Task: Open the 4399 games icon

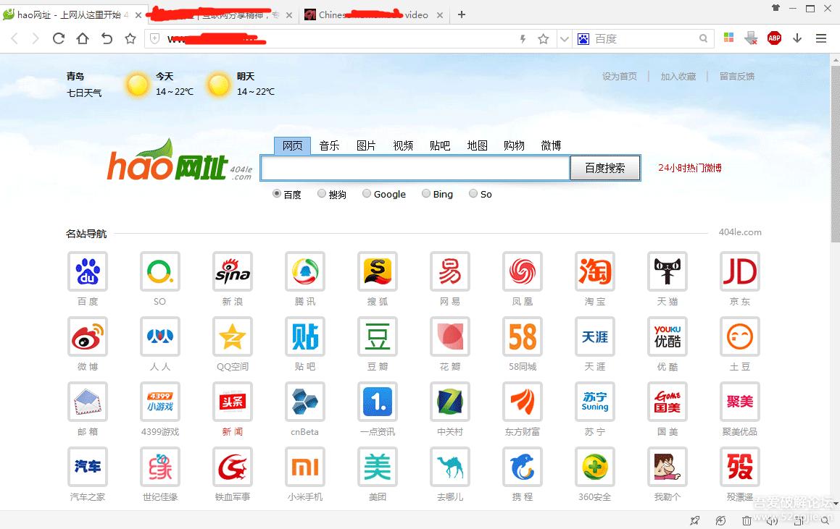Action: coord(160,402)
